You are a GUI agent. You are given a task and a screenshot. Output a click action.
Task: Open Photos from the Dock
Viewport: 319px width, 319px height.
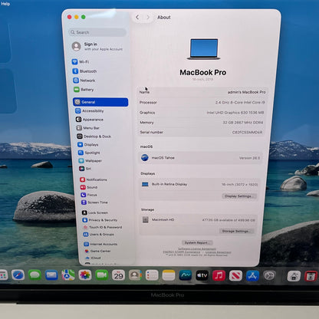(85, 275)
